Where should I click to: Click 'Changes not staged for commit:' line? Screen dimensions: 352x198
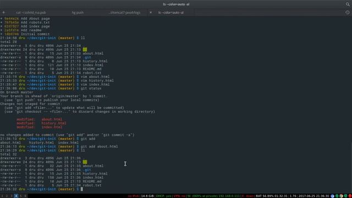(31, 104)
